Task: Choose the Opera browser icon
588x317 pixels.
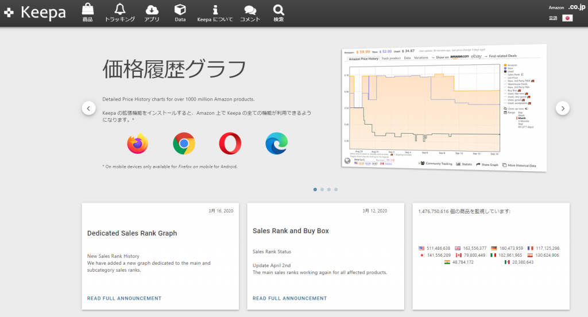Action: [230, 144]
